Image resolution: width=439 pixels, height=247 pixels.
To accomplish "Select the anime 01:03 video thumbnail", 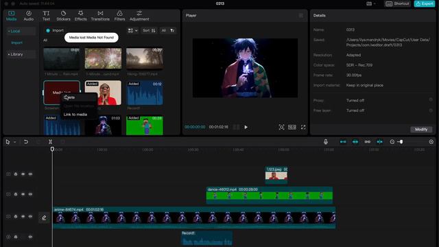I will click(x=103, y=126).
